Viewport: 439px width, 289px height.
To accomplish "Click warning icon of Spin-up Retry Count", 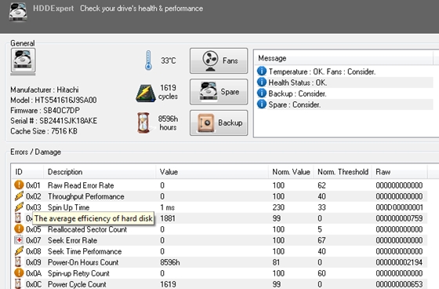I will 19,273.
